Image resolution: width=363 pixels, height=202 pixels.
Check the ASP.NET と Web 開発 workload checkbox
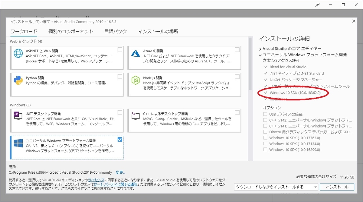(x=120, y=50)
